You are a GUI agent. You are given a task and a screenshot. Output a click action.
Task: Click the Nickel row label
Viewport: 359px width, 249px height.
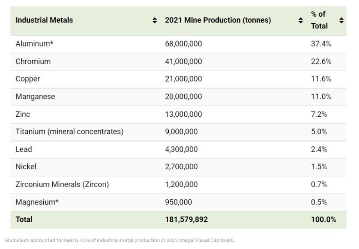pos(26,167)
